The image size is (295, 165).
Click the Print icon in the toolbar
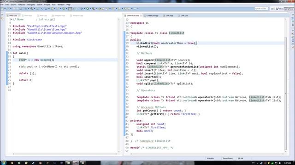[21, 9]
